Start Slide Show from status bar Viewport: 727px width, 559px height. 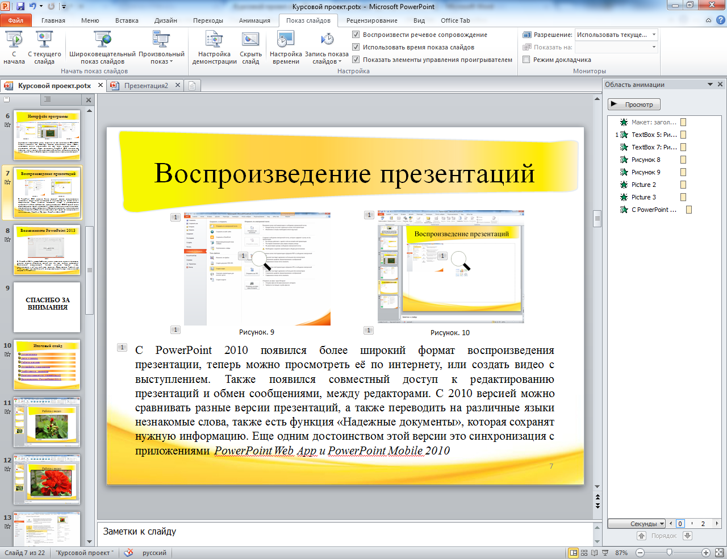605,552
